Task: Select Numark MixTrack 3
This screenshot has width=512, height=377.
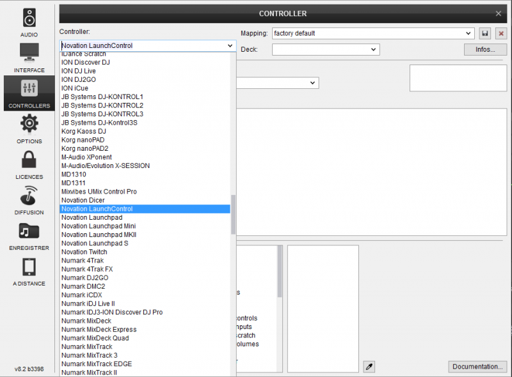Action: 145,355
